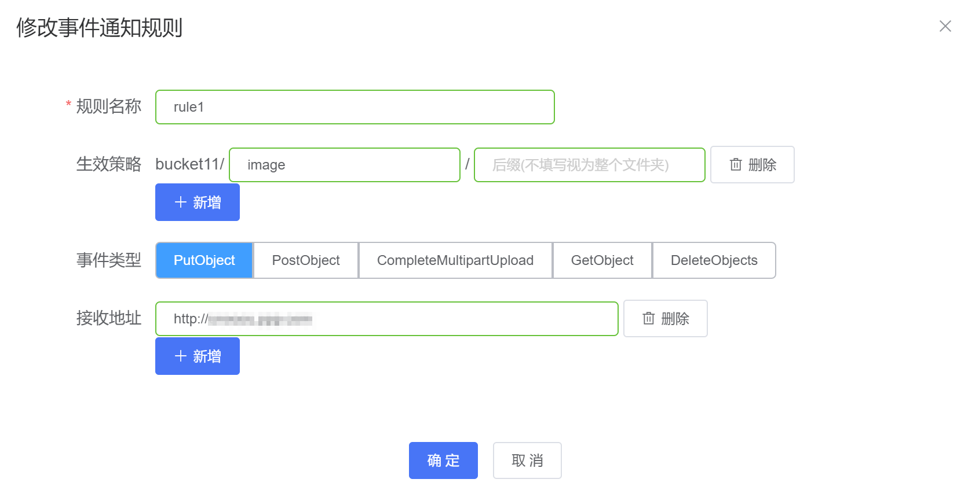Select the PostObject event type

[306, 260]
